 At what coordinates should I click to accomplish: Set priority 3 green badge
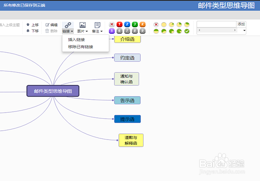pos(135,24)
